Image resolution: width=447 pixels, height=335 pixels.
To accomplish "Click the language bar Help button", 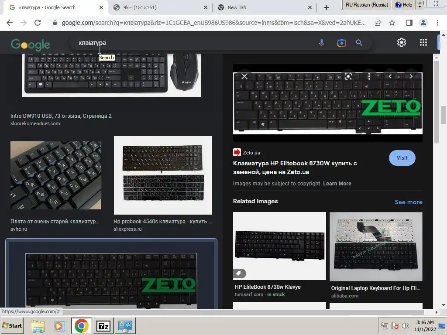I will (404, 4).
